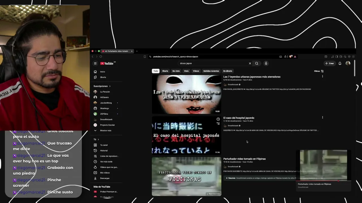
Task: Seek on the miniplayer red progress bar
Action: [x=323, y=181]
